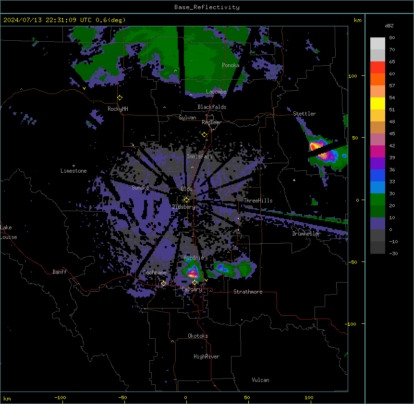
Task: Click the Stettler map label
Action: [x=304, y=114]
